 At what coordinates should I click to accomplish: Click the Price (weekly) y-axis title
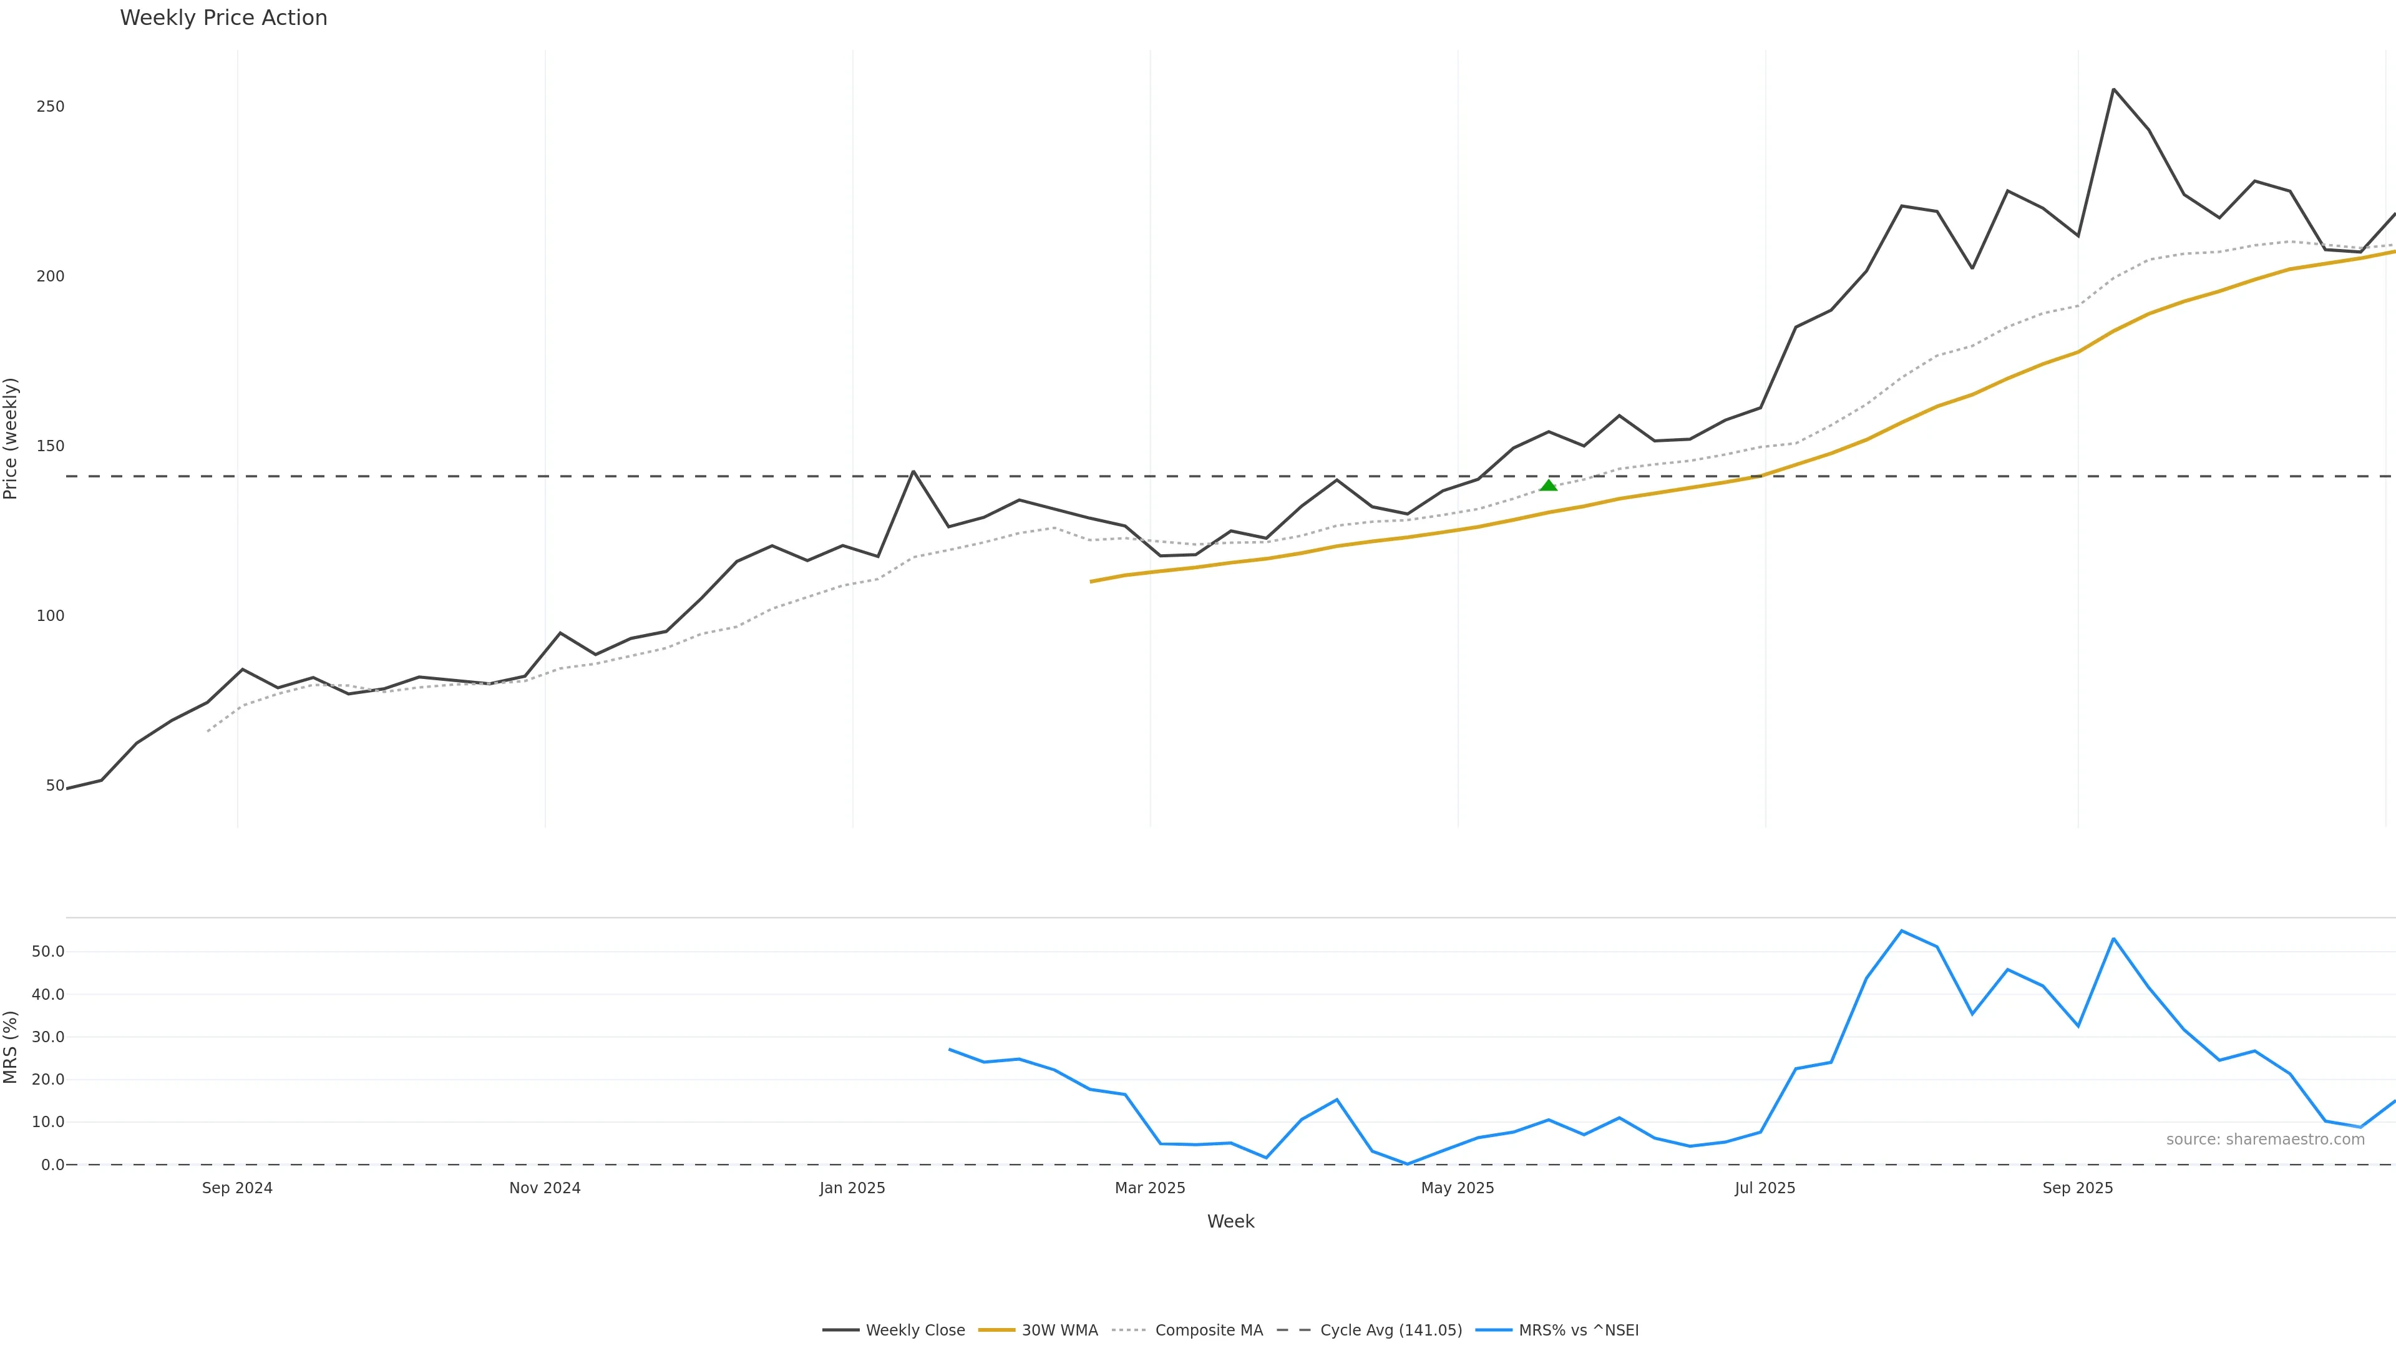click(11, 438)
